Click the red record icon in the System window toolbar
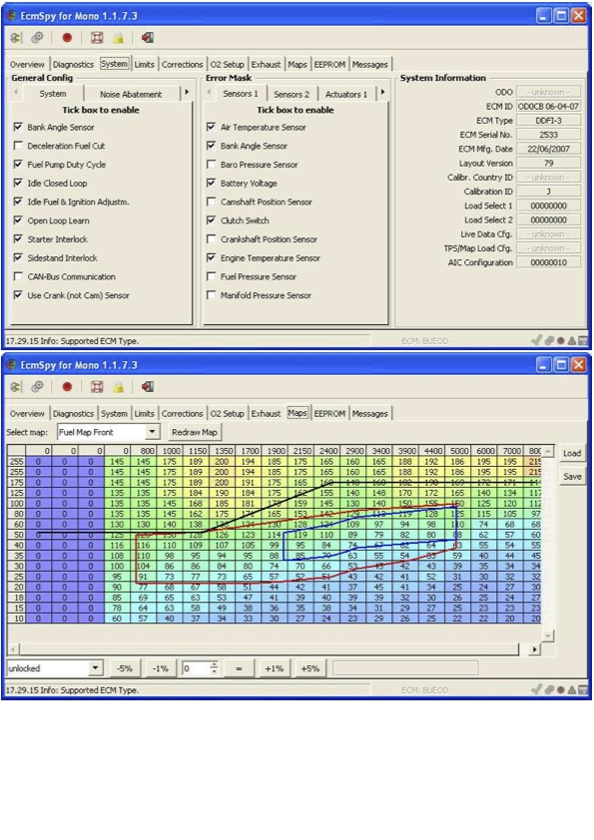The image size is (594, 840). 67,38
